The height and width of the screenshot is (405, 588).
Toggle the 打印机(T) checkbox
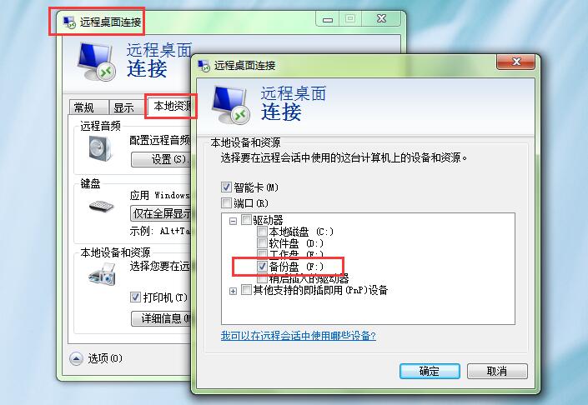135,297
